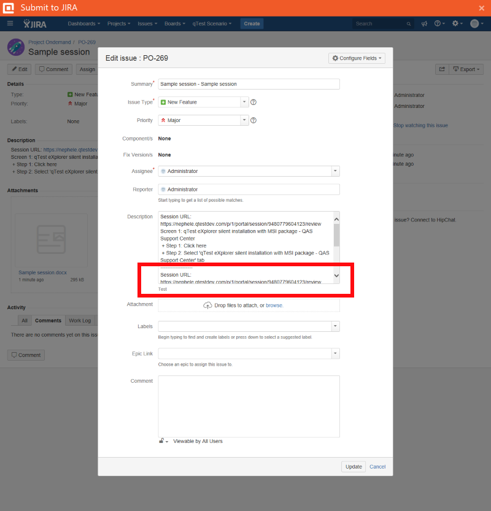Click the help icon beside Issue Type

[x=253, y=102]
